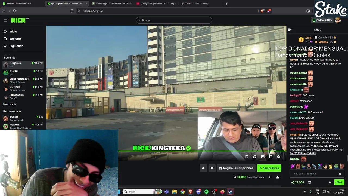Open the Kick hamburger menu
This screenshot has width=348, height=196.
point(6,20)
